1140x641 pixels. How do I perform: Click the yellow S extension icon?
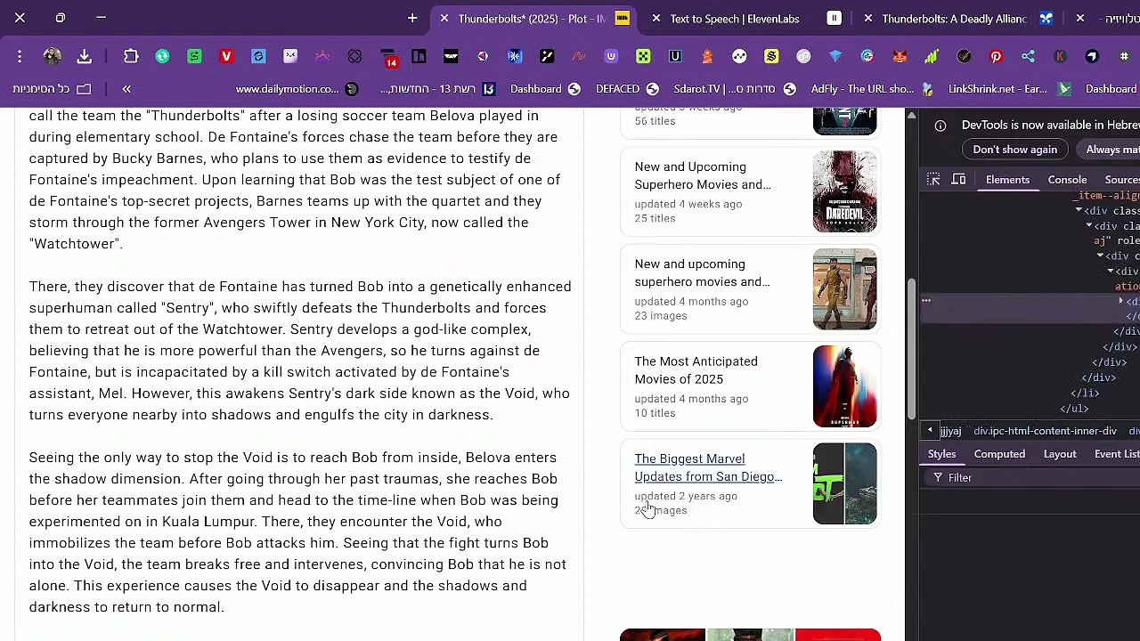pos(771,56)
